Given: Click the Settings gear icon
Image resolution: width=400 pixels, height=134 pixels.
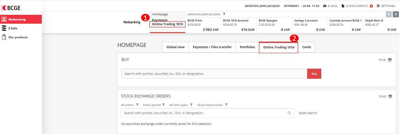Looking at the screenshot, I should [378, 6].
